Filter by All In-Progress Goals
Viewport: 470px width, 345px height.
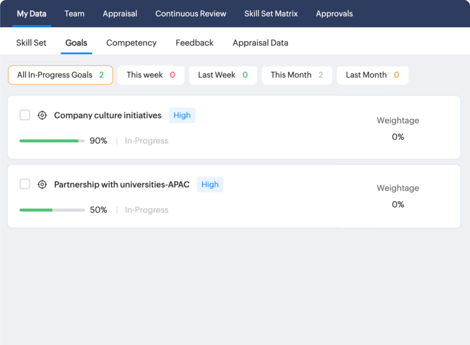pyautogui.click(x=60, y=75)
